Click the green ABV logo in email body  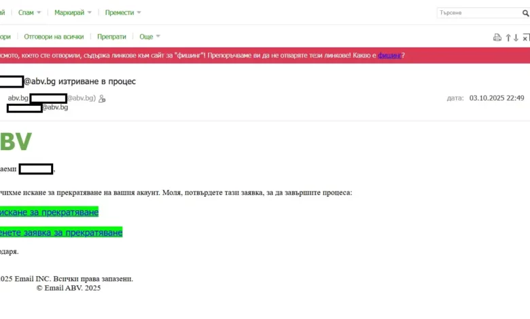(x=16, y=141)
